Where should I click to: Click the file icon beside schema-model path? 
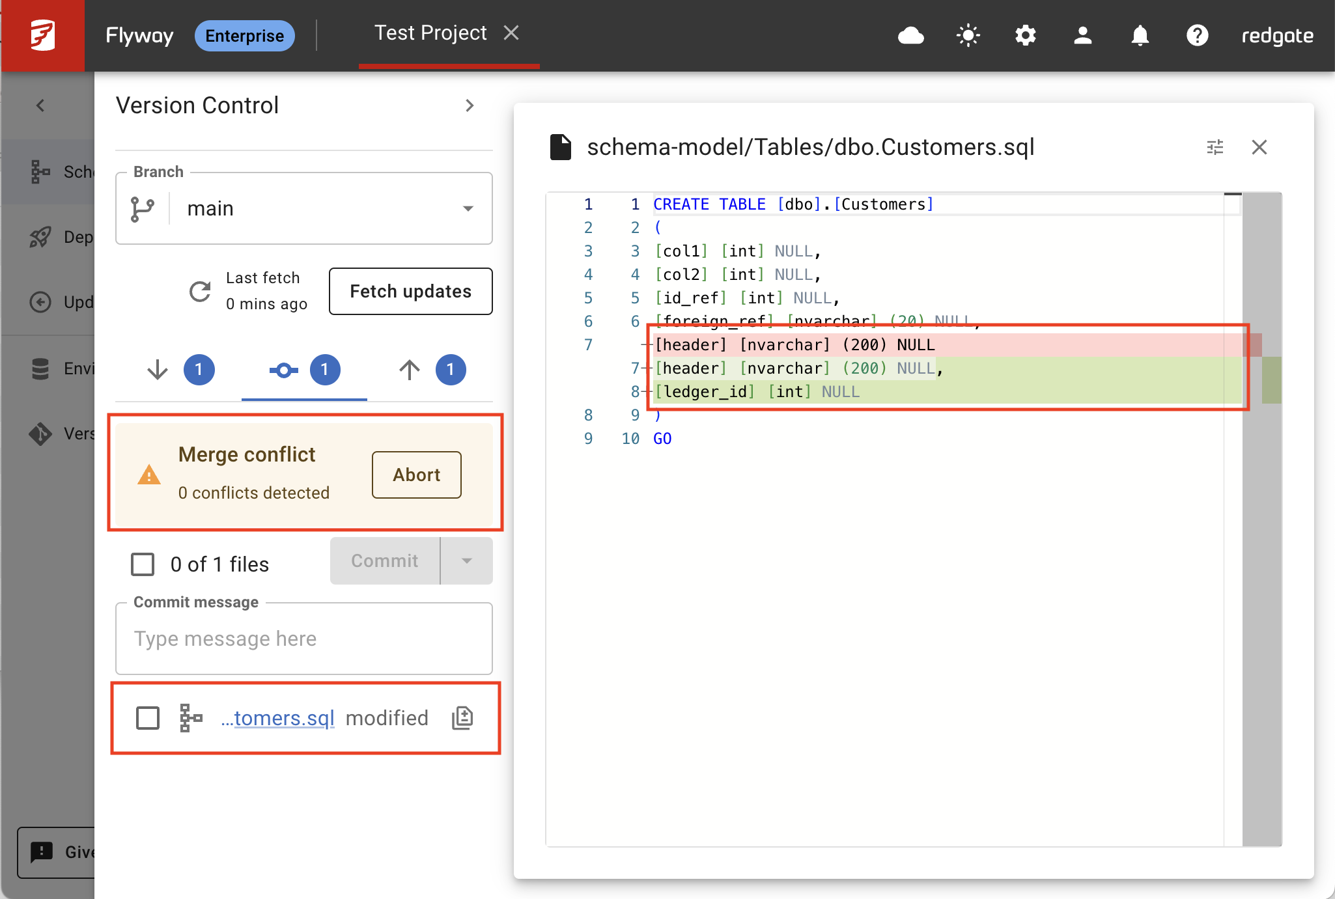[561, 147]
